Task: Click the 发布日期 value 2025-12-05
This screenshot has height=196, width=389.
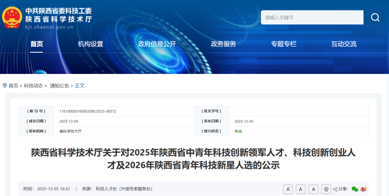Action: coord(244,121)
